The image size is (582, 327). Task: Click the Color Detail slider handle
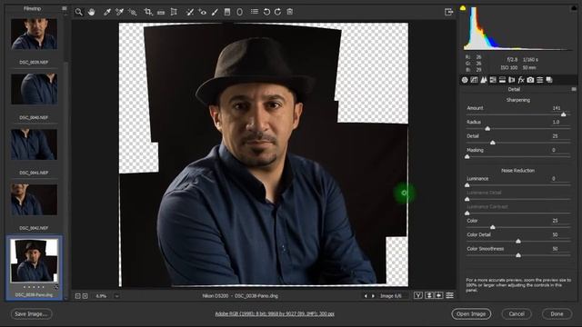518,242
